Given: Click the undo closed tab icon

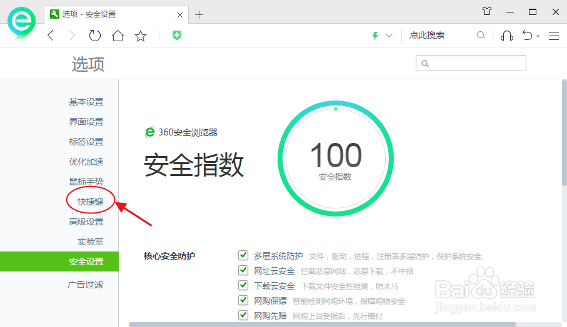Looking at the screenshot, I should pyautogui.click(x=527, y=35).
